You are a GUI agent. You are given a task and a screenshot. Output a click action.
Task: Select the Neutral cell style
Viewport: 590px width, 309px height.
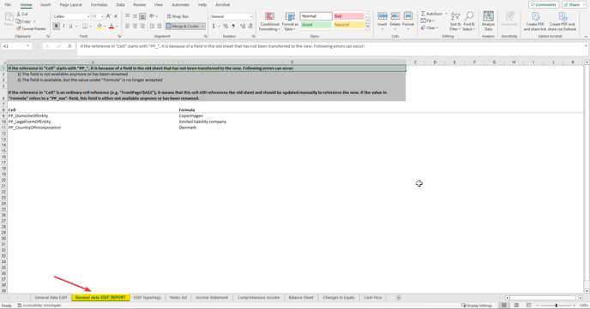[349, 25]
